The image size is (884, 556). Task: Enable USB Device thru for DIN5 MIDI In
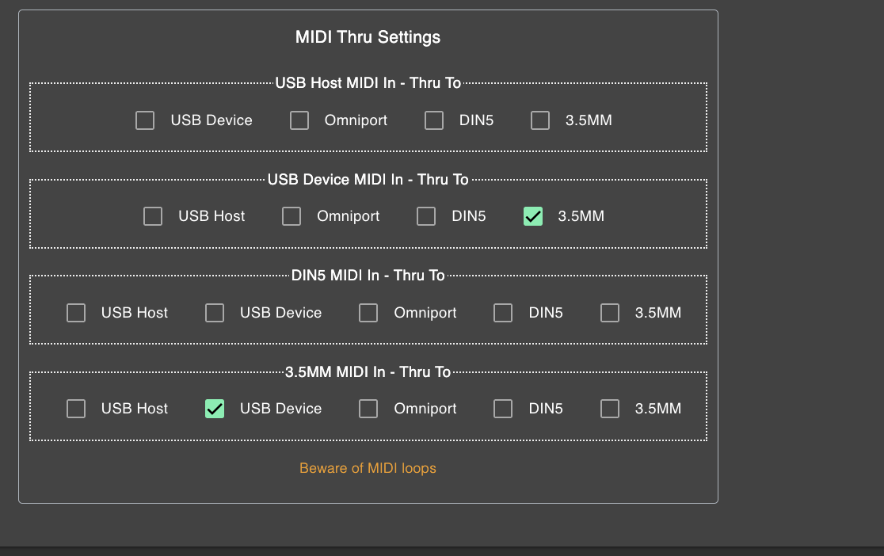point(215,313)
